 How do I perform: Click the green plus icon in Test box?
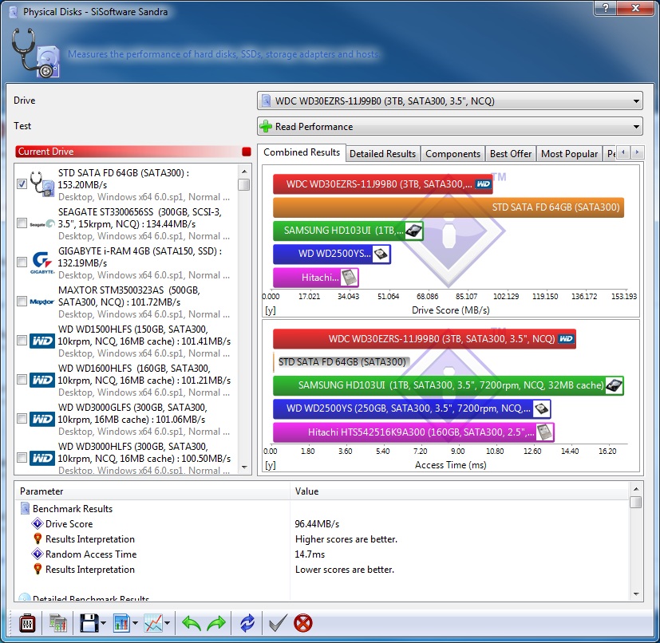266,126
